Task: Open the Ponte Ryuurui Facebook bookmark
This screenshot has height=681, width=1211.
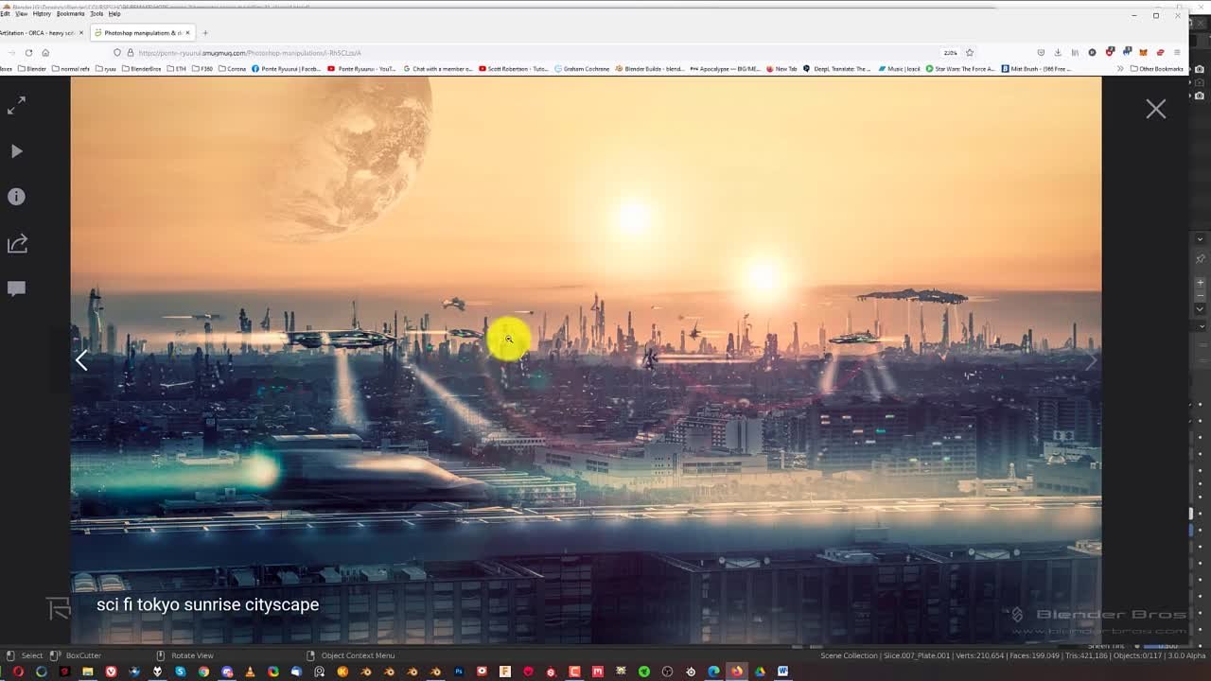Action: point(287,69)
